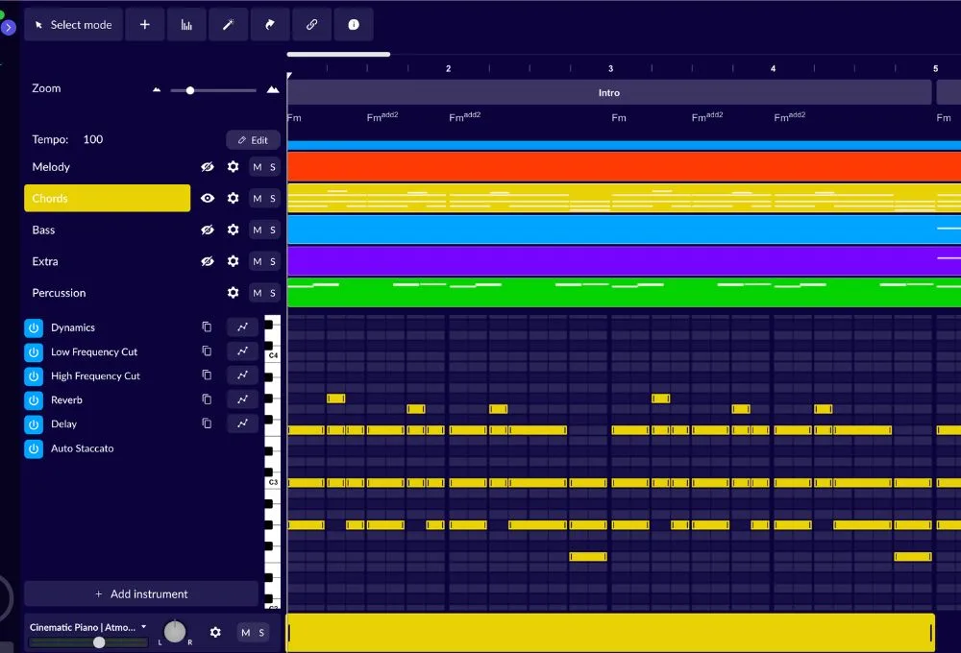Open the automation curve for Dynamics

click(x=243, y=327)
